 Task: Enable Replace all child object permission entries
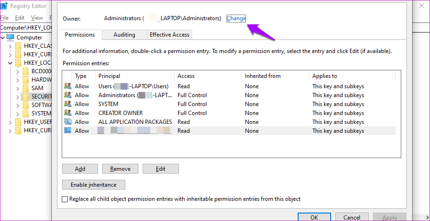pyautogui.click(x=65, y=199)
